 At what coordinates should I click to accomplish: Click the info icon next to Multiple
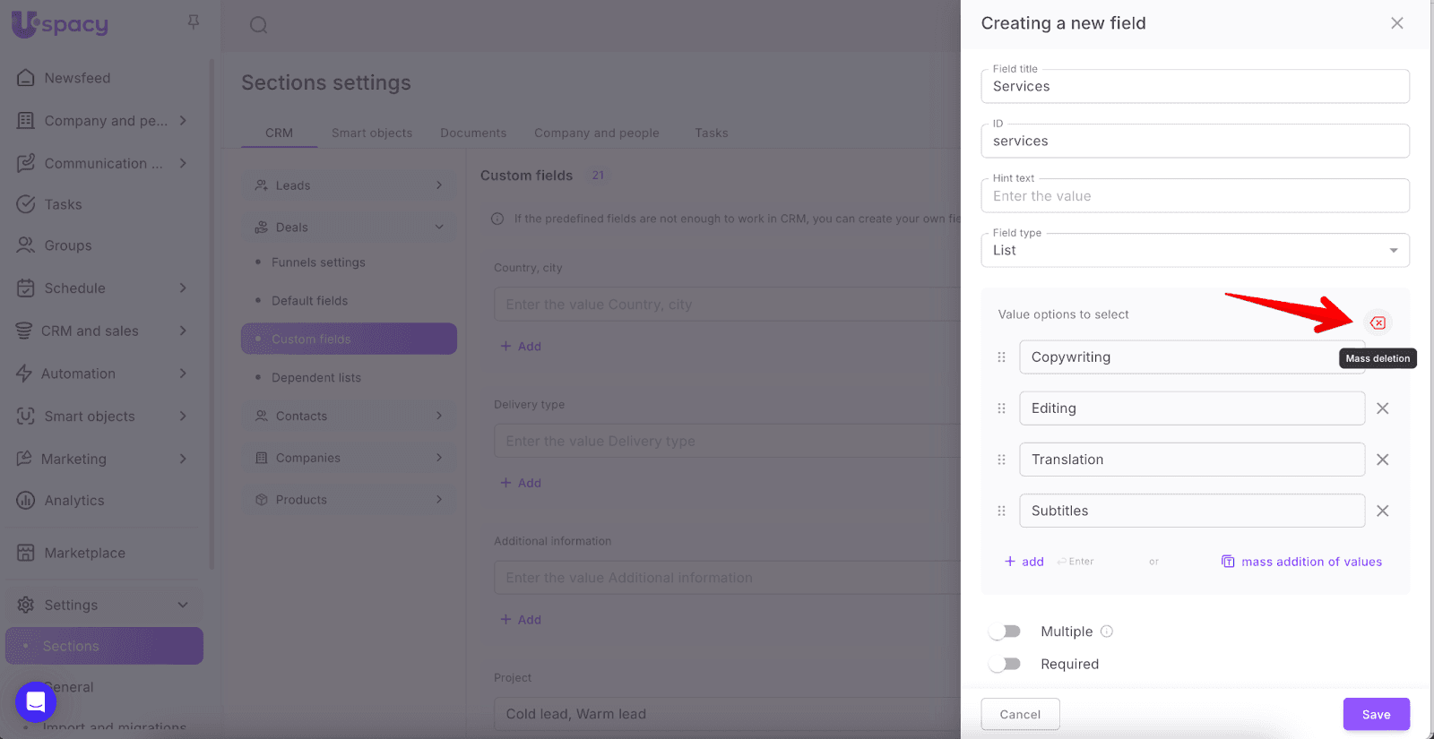point(1107,632)
